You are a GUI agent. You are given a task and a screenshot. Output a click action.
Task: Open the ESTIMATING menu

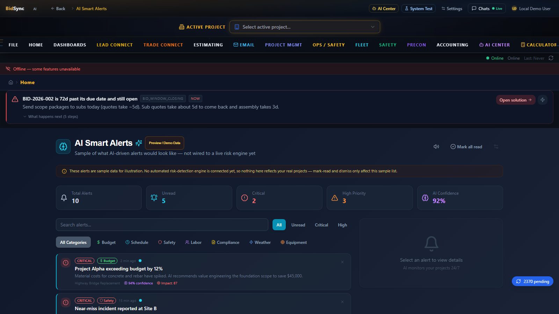tap(208, 45)
